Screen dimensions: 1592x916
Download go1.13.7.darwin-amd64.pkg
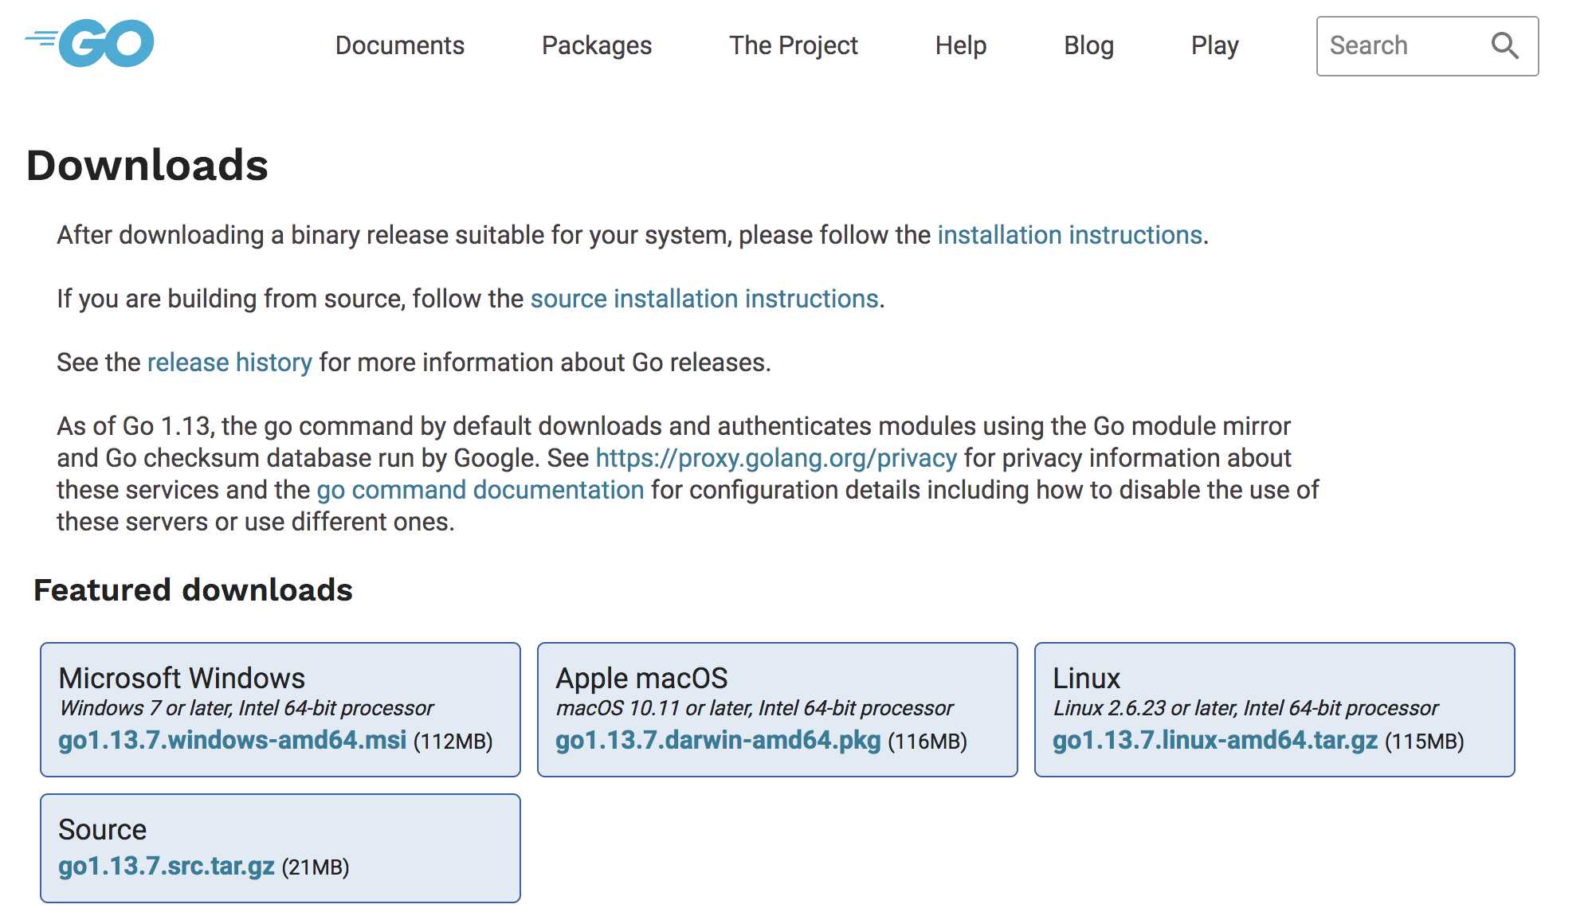(718, 740)
